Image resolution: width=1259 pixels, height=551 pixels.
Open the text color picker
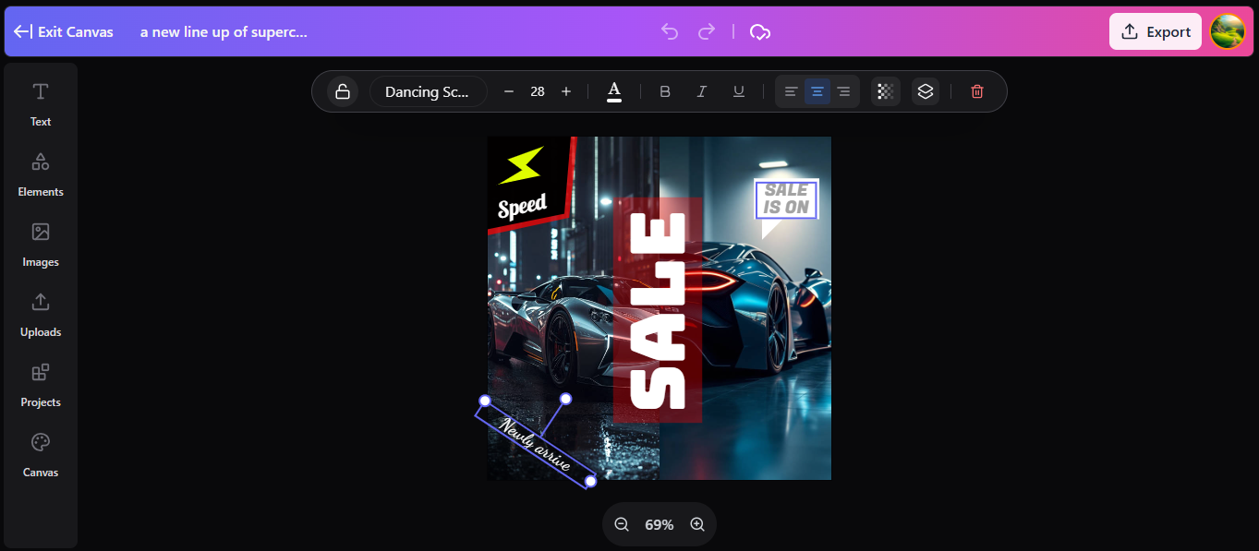tap(614, 91)
